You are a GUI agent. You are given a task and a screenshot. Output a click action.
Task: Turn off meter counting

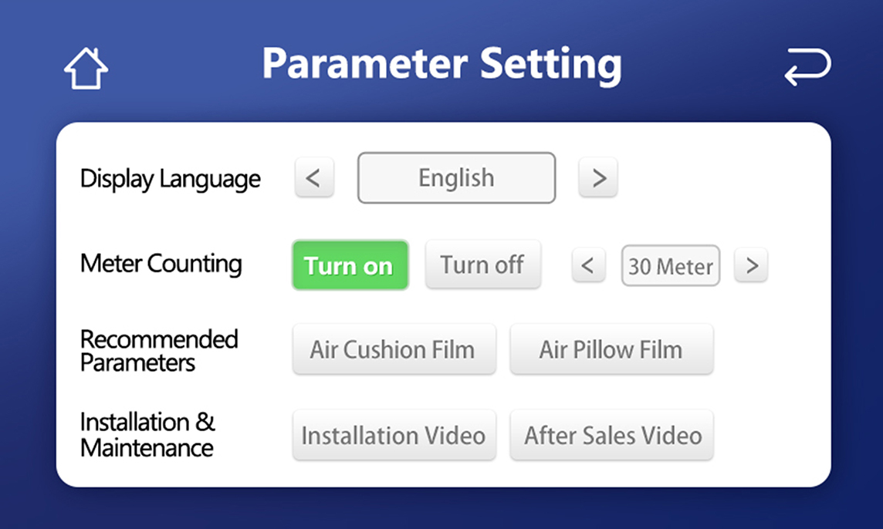(482, 265)
